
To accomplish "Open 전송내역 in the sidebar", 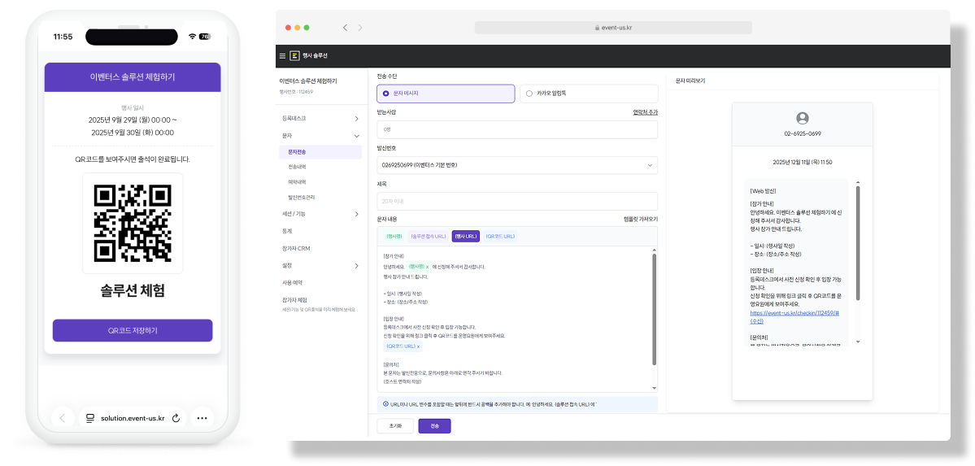I will tap(297, 168).
